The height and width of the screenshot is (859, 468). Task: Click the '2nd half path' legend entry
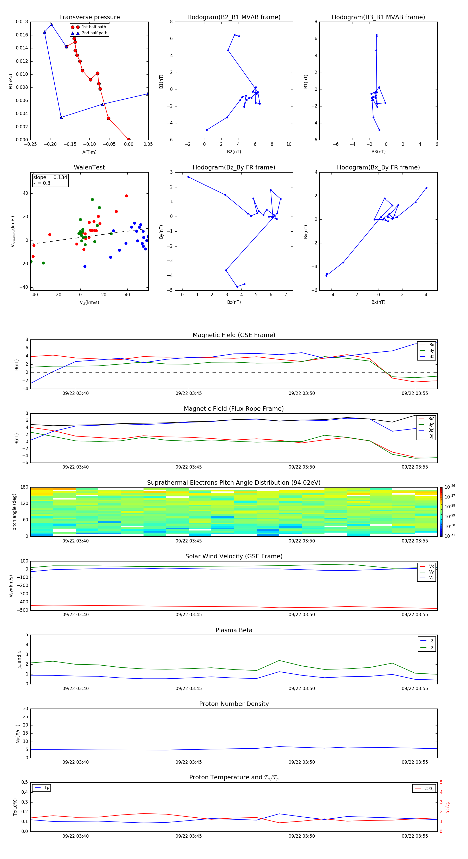[90, 33]
